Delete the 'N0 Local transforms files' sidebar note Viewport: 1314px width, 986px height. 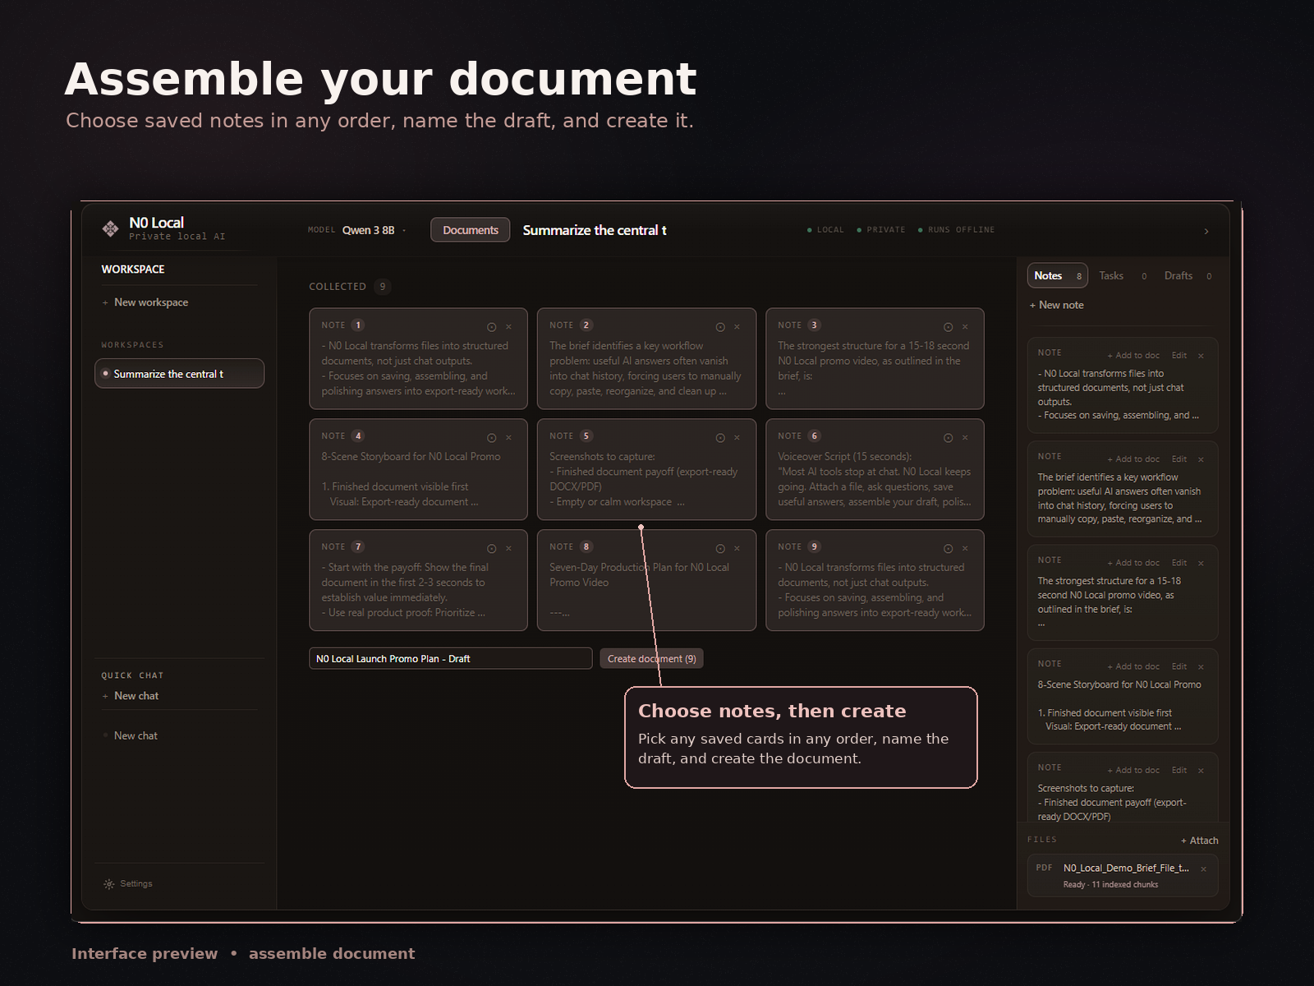(x=1201, y=356)
